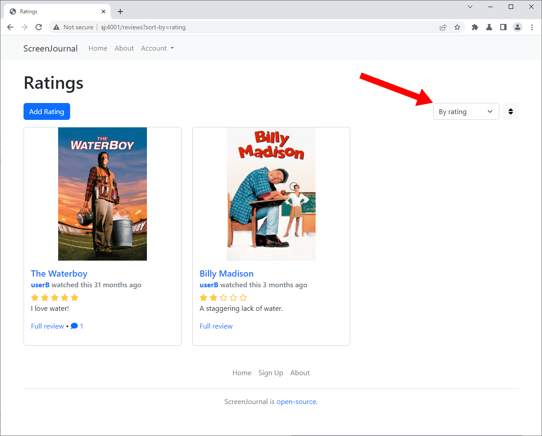Image resolution: width=542 pixels, height=436 pixels.
Task: Open The Waterboy title link
Action: pos(59,273)
